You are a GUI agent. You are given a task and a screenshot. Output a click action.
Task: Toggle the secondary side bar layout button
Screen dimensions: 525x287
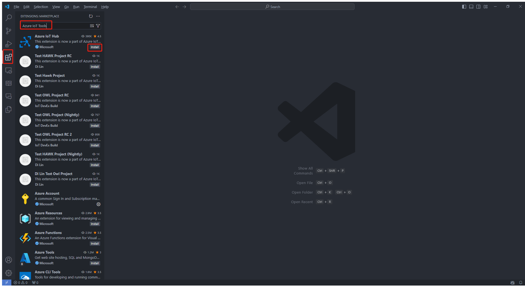(x=478, y=7)
